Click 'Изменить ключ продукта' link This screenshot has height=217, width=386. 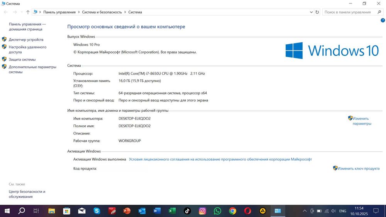pos(359,168)
